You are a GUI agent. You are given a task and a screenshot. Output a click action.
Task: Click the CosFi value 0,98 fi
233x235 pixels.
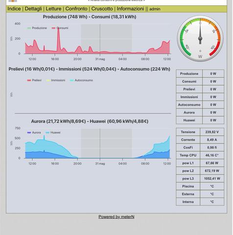pos(212,147)
